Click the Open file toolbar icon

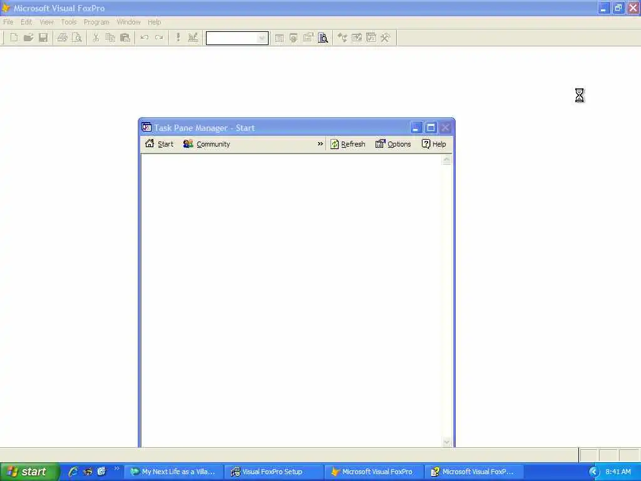[28, 38]
